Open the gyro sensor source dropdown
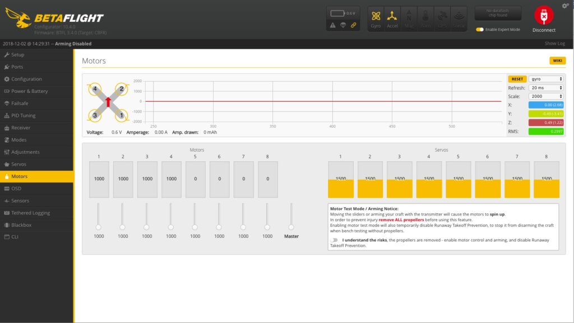 (545, 79)
